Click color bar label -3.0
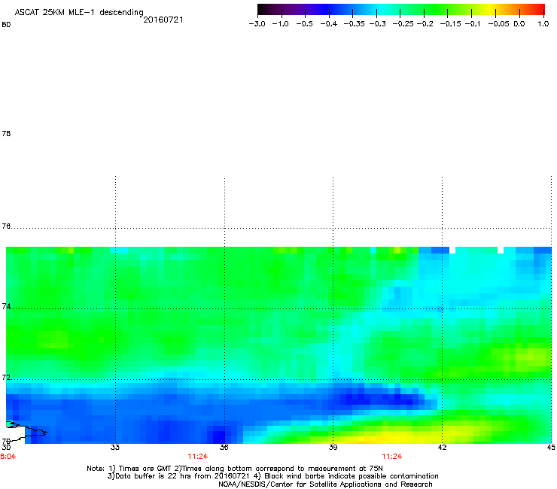557x489 pixels. pos(257,24)
